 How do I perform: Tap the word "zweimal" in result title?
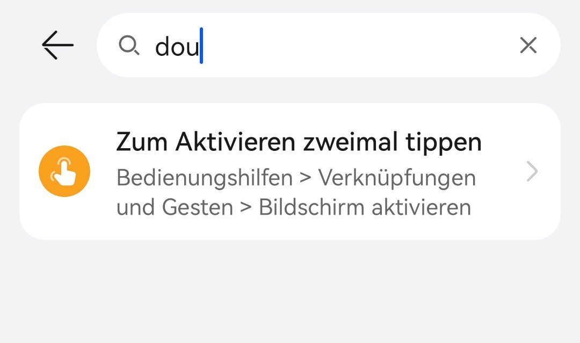click(x=350, y=143)
